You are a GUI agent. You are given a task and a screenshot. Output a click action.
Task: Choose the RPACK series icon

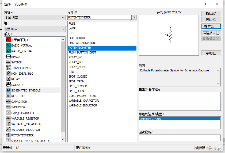pyautogui.click(x=8, y=57)
